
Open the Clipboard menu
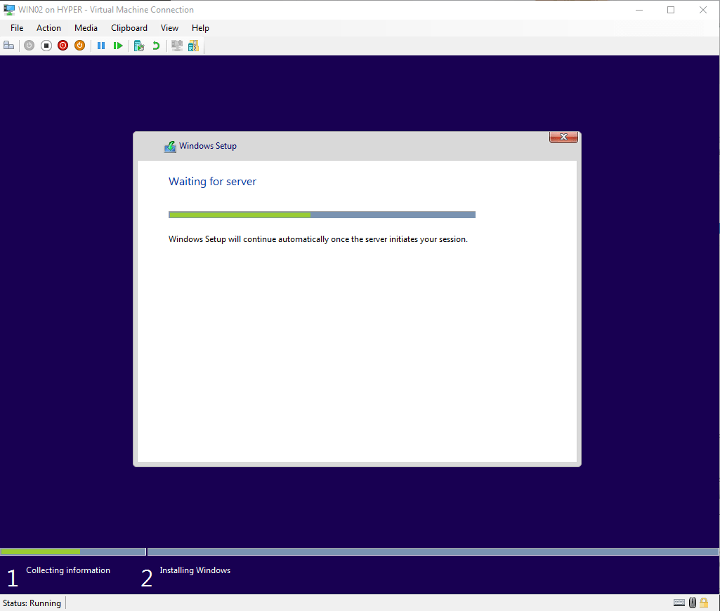coord(129,28)
